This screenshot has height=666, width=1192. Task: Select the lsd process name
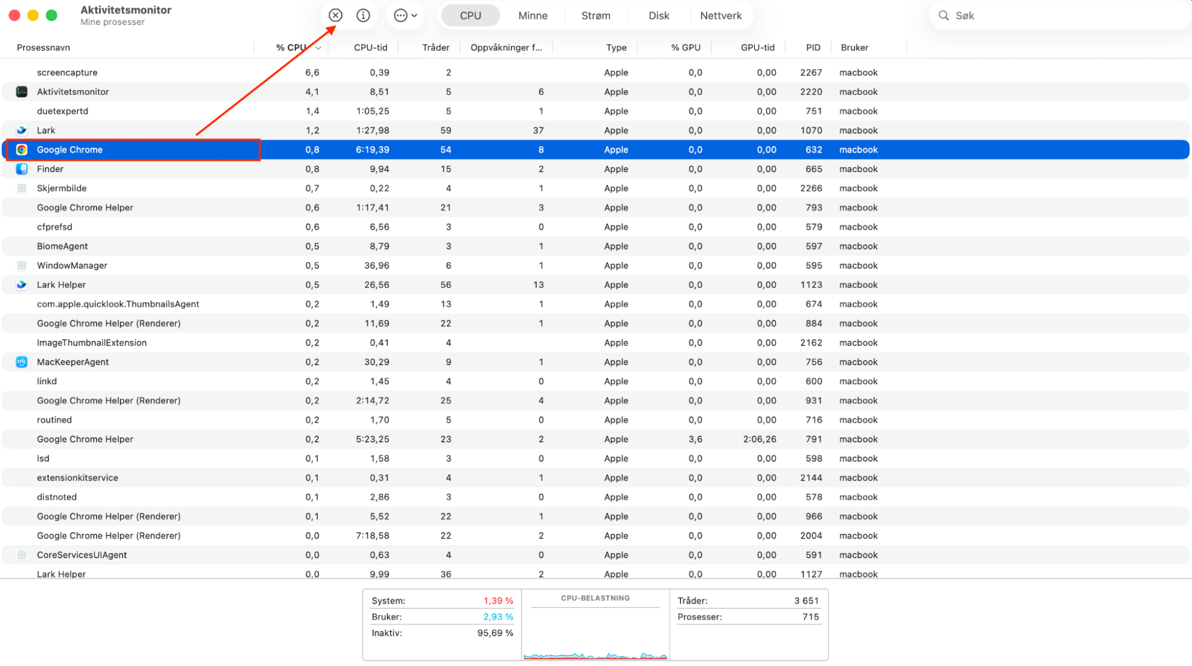43,459
